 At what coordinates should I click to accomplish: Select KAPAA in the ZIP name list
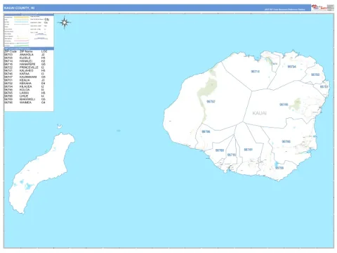[25, 74]
